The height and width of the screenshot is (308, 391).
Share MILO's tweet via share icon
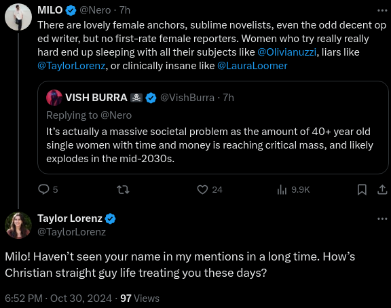click(382, 190)
